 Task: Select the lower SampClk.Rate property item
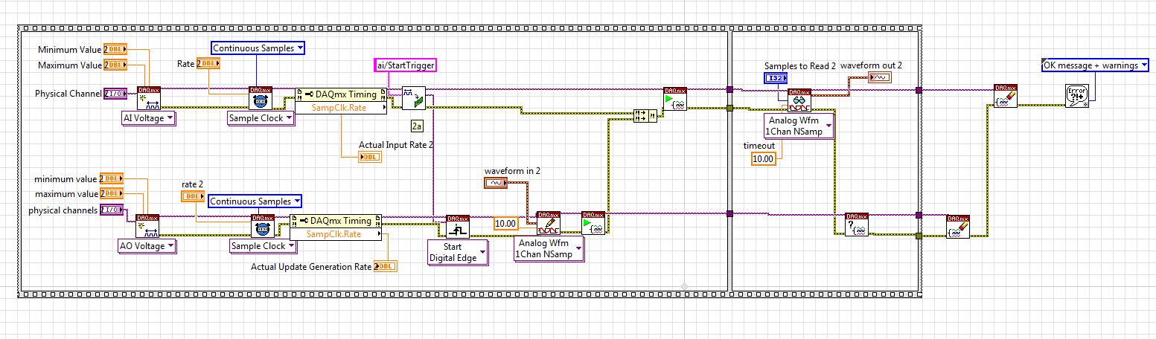click(x=335, y=234)
